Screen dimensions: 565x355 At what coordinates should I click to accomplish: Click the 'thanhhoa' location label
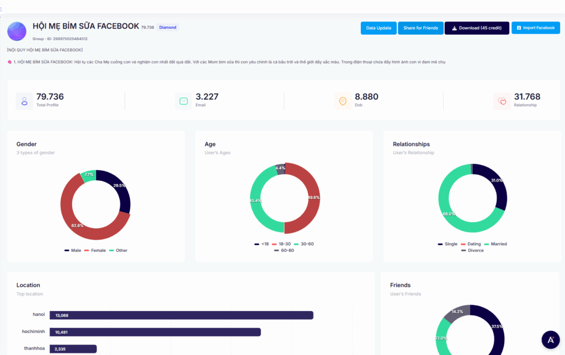[x=35, y=348]
